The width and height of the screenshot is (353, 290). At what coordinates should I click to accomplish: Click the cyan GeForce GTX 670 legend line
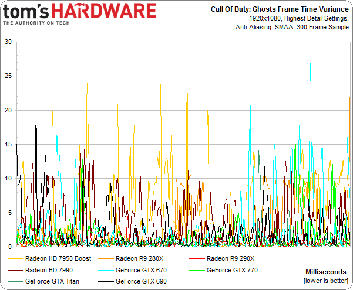[x=106, y=270]
